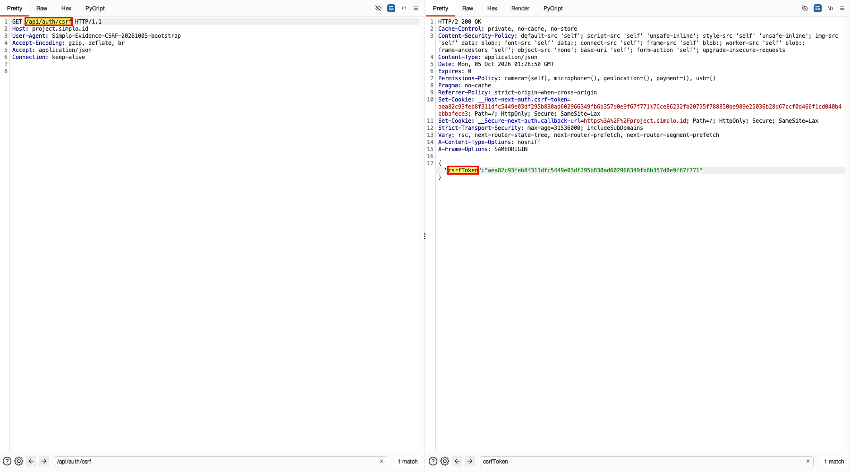Open Render tab in response pane

(x=520, y=8)
